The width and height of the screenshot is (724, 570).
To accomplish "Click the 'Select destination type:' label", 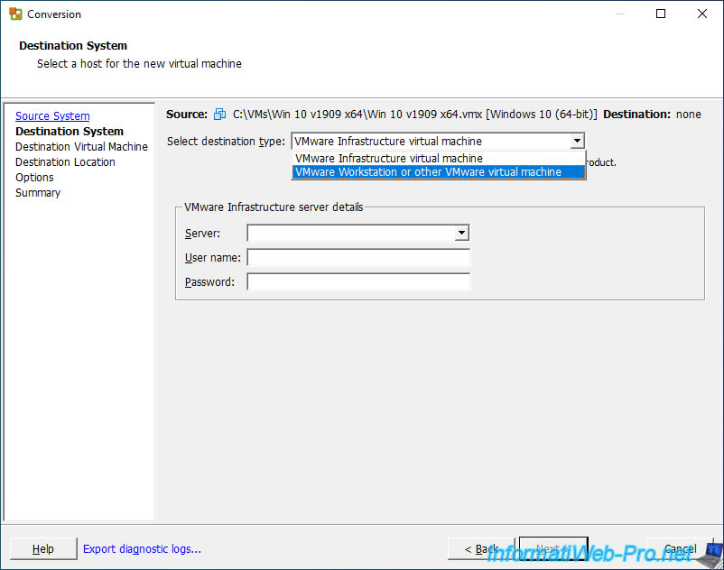I will click(x=227, y=141).
